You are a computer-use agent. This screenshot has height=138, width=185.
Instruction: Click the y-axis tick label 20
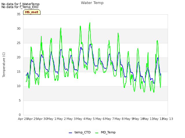pyautogui.click(x=18, y=57)
